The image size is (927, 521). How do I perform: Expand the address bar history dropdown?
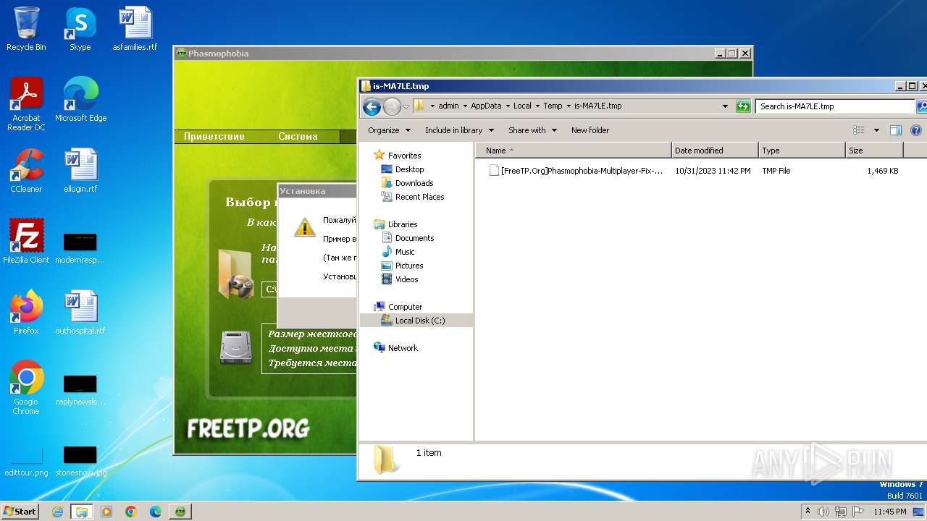725,106
